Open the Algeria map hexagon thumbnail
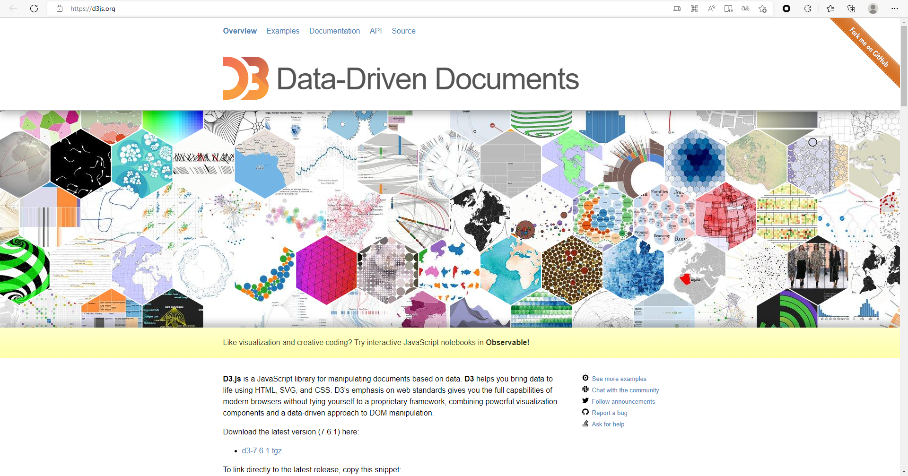908x476 pixels. pos(695,270)
